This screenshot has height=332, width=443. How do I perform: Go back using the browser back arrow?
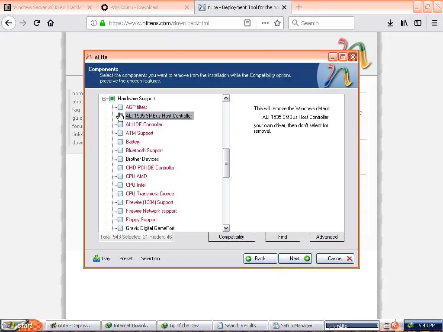pyautogui.click(x=9, y=23)
